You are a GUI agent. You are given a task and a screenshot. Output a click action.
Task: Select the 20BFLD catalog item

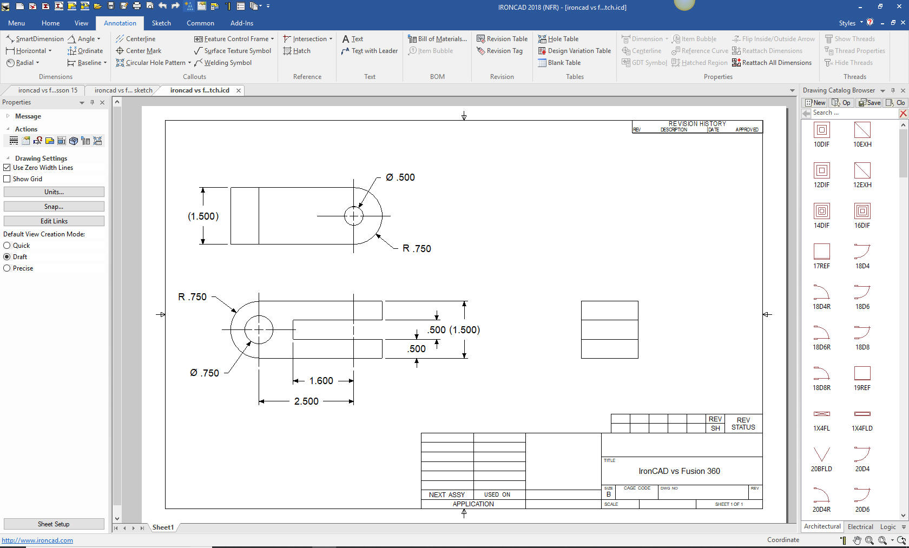(x=821, y=459)
